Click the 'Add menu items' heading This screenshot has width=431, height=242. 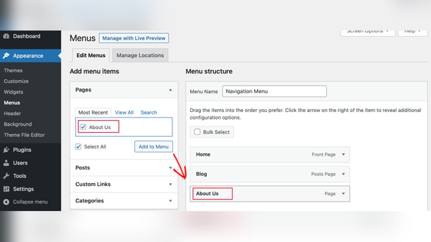coord(94,71)
